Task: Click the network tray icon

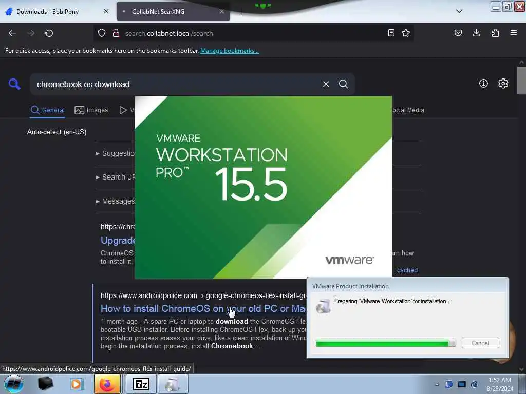Action: point(462,384)
